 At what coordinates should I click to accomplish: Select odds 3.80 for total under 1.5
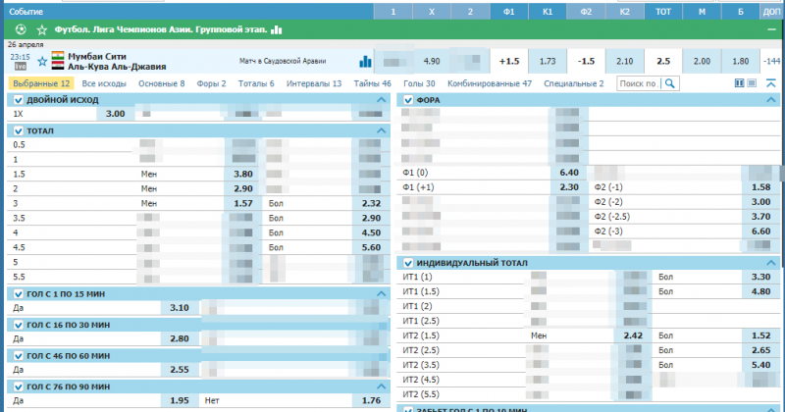(x=242, y=174)
